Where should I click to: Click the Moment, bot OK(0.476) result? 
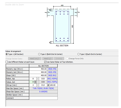52,72
